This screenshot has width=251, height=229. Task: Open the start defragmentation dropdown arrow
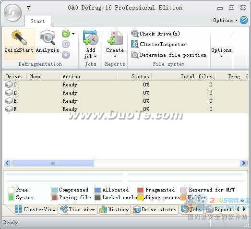click(x=73, y=34)
